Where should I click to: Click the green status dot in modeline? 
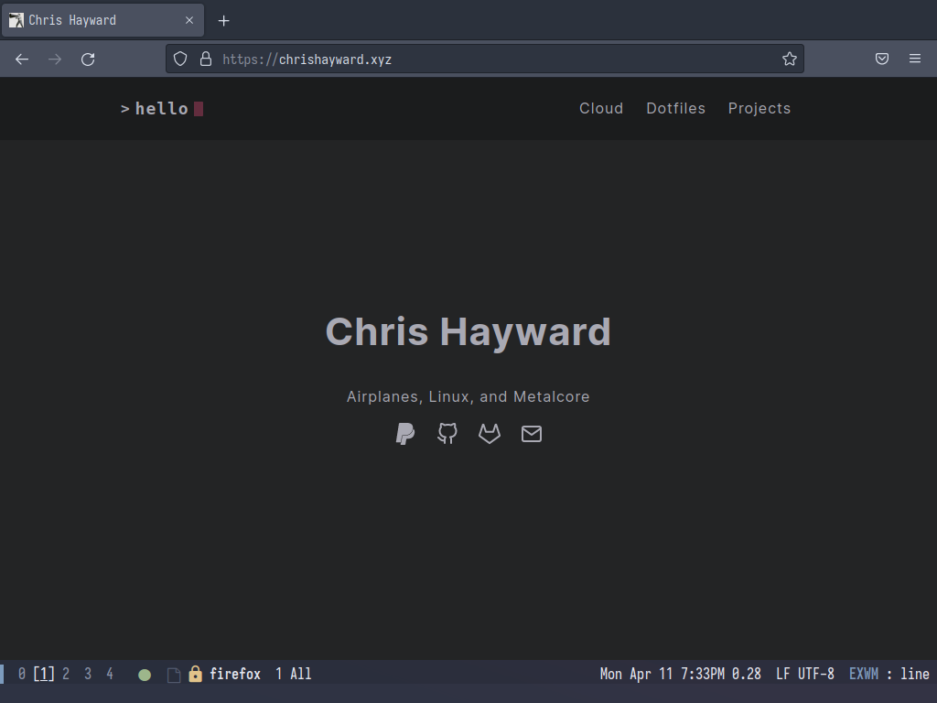pyautogui.click(x=145, y=675)
